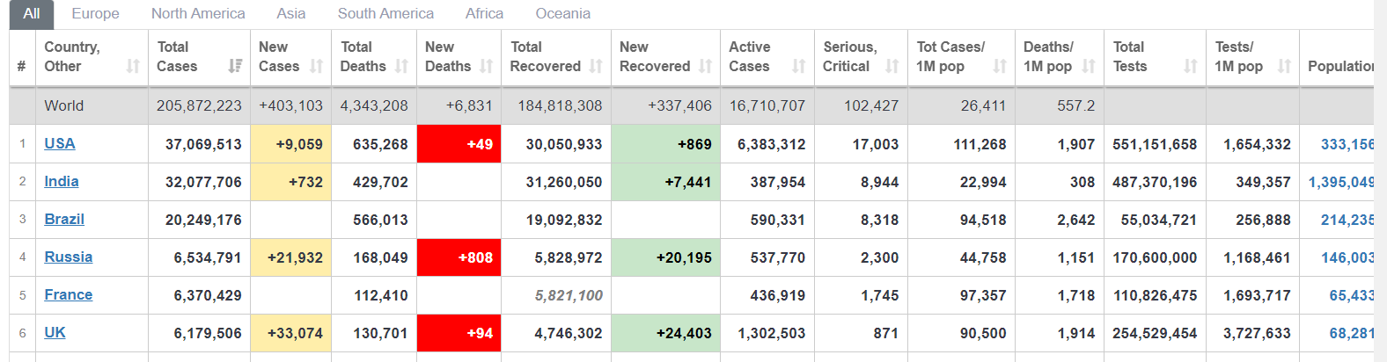
Task: Select the Oceania tab
Action: (x=563, y=14)
